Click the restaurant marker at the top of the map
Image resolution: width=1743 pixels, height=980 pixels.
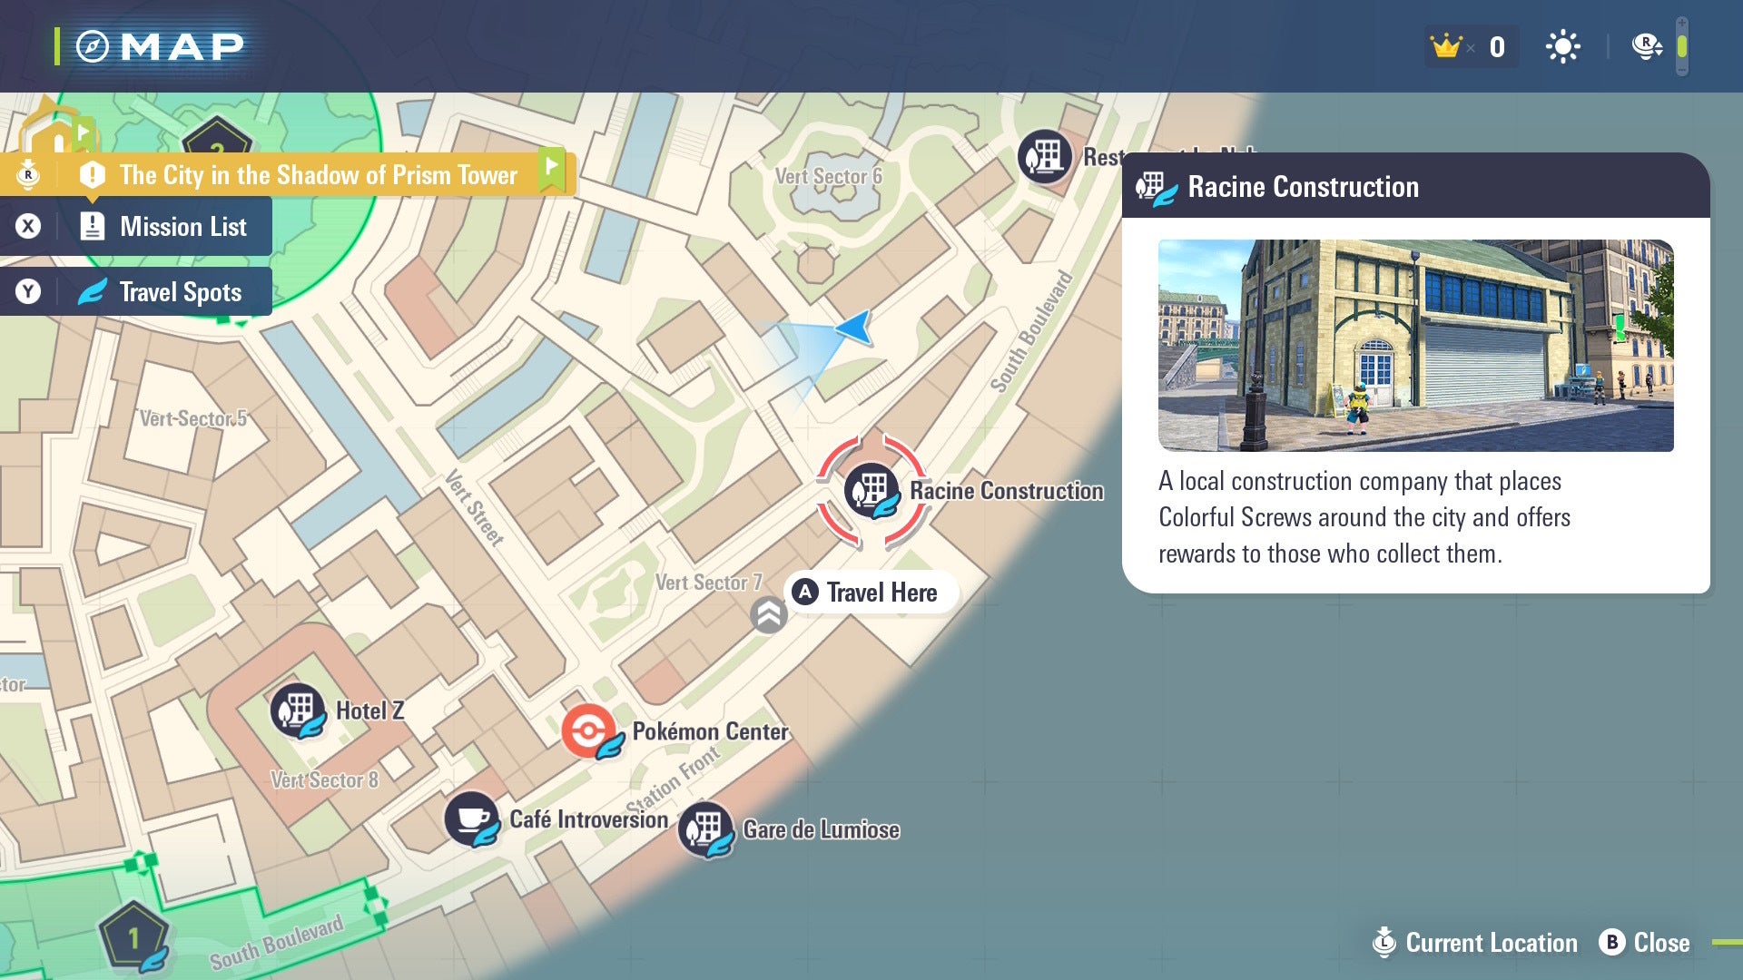[1046, 156]
